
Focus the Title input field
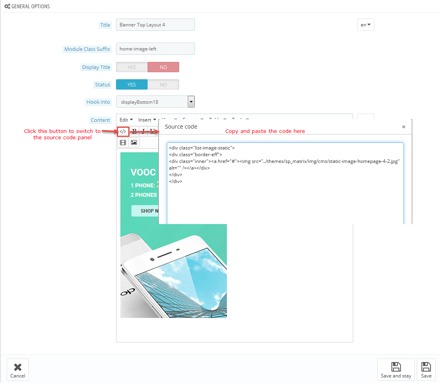click(155, 25)
